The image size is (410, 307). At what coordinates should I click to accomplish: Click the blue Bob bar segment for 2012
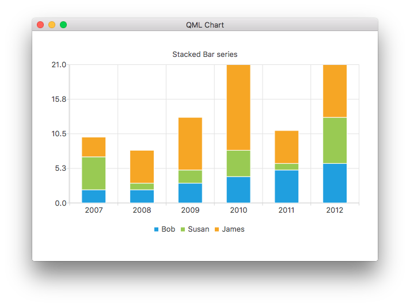point(335,183)
